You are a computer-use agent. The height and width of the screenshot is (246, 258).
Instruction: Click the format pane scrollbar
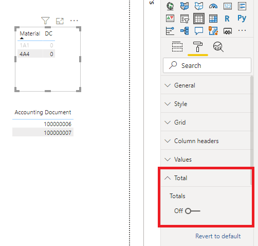(251, 130)
